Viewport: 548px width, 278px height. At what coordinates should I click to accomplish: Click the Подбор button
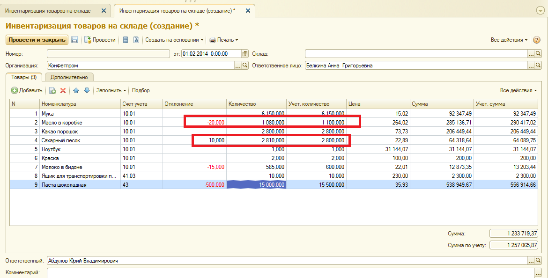tap(141, 90)
